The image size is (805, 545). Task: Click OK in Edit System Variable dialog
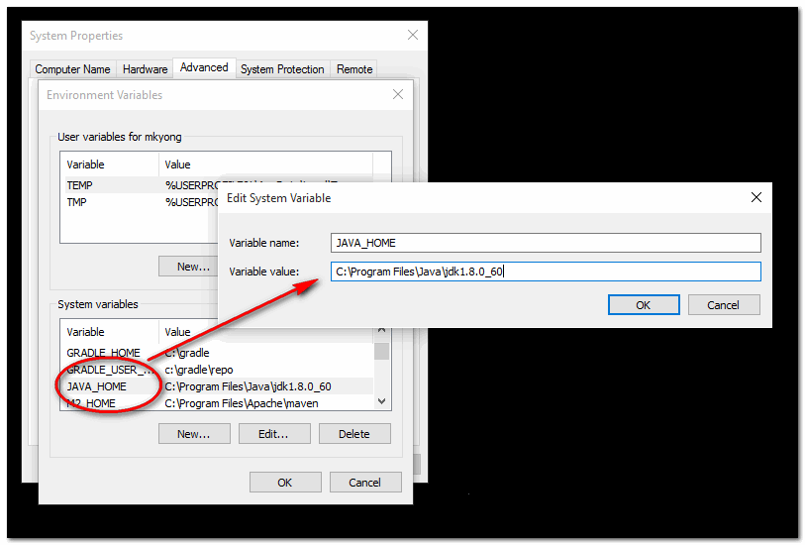pyautogui.click(x=644, y=305)
